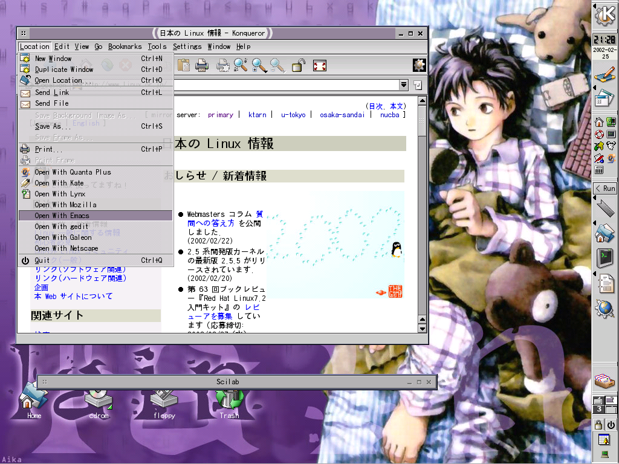Click the padlock lock-screen icon in panel
This screenshot has width=619, height=464.
point(598,425)
